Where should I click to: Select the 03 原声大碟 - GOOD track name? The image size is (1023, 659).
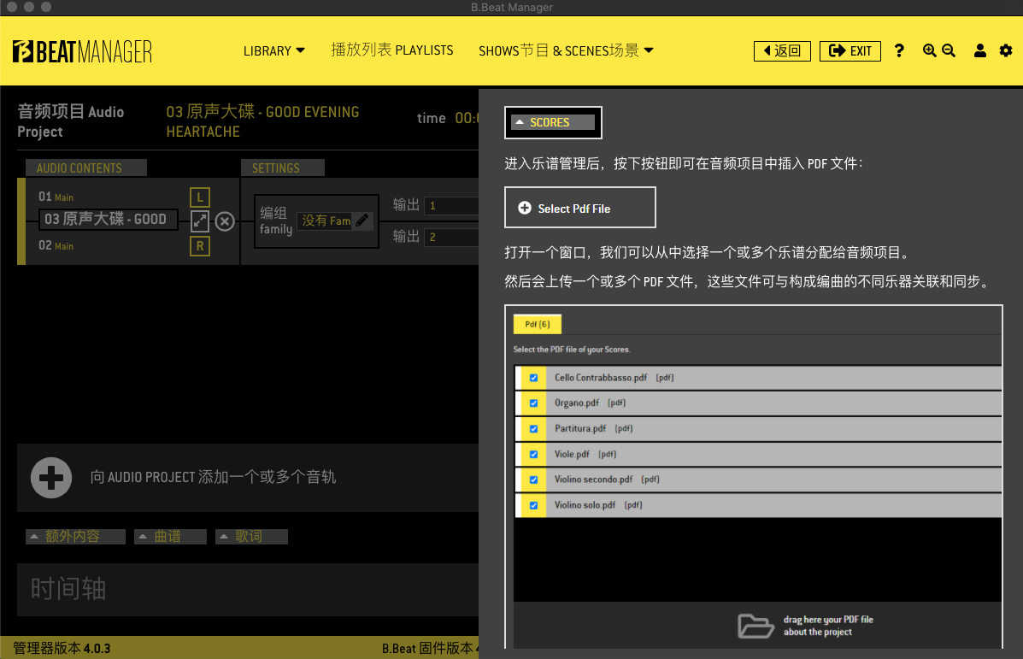pyautogui.click(x=109, y=219)
